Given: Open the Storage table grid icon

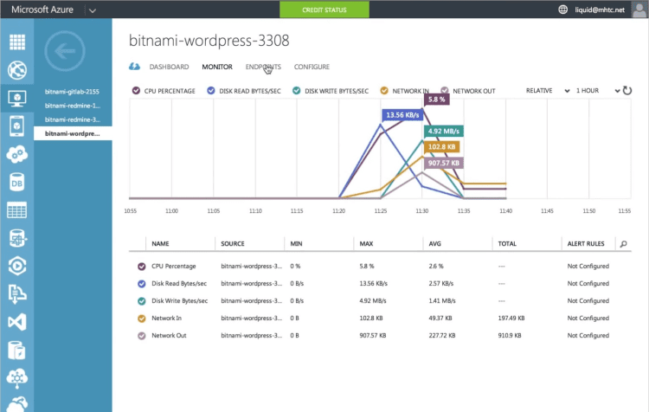Looking at the screenshot, I should 17,210.
